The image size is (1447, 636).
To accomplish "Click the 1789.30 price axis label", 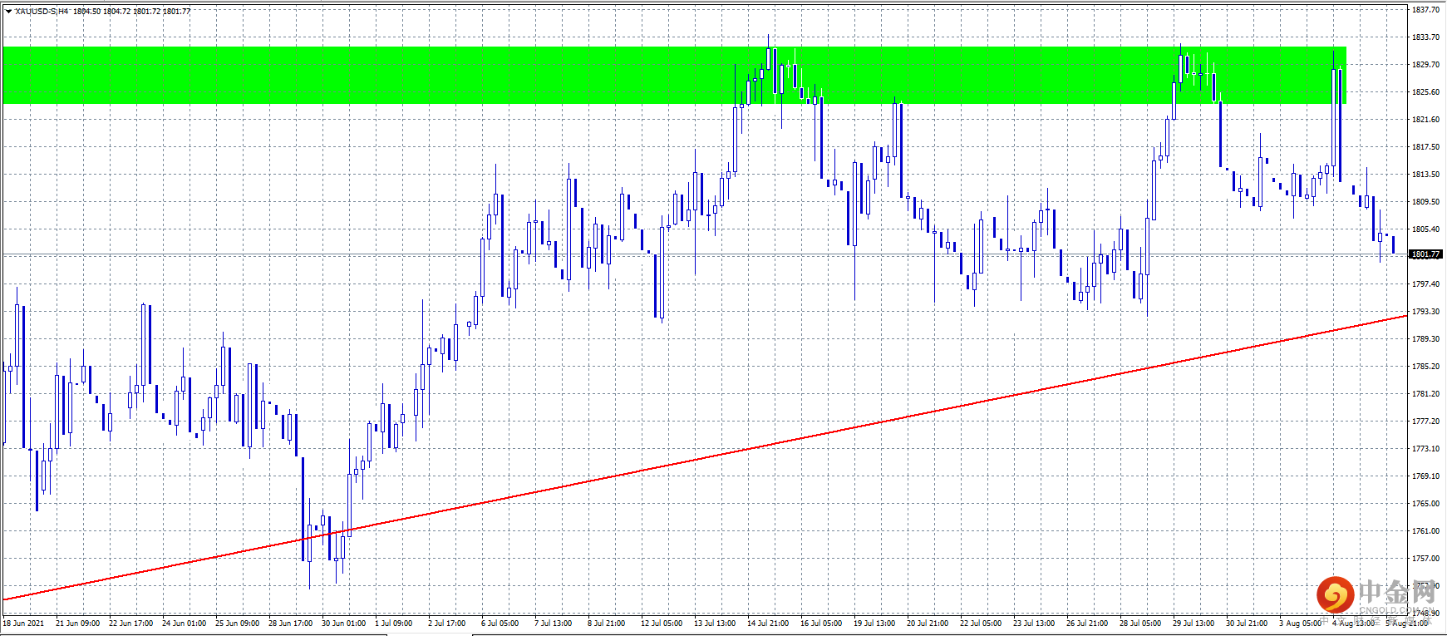I will [1425, 339].
